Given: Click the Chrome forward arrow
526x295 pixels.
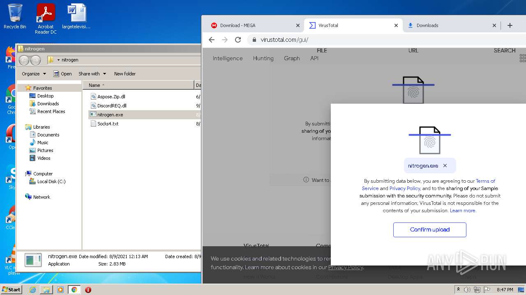Looking at the screenshot, I should pos(225,40).
